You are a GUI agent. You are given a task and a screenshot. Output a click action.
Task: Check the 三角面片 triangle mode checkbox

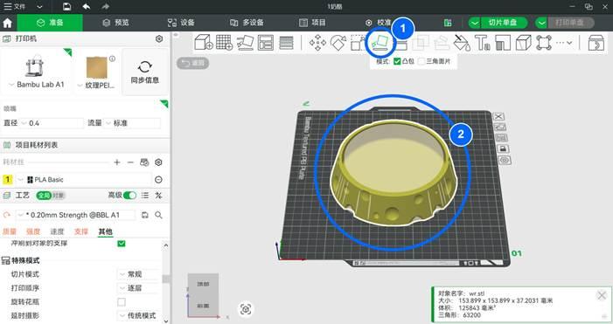click(x=421, y=61)
